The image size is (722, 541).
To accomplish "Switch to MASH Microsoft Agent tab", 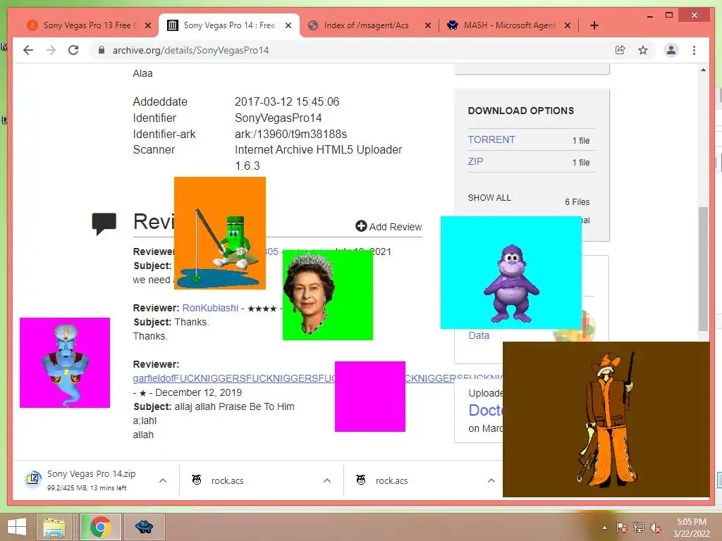I will point(509,25).
